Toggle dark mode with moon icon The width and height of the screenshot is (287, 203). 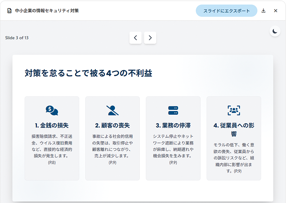point(275,31)
